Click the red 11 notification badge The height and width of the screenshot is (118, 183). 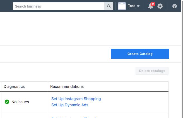153,4
